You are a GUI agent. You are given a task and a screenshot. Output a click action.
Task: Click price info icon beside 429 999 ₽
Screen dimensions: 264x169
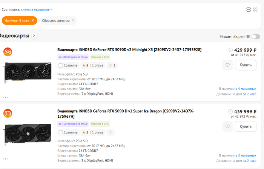pyautogui.click(x=230, y=50)
